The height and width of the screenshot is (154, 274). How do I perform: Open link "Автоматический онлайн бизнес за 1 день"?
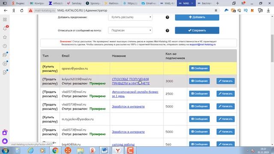(x=135, y=94)
